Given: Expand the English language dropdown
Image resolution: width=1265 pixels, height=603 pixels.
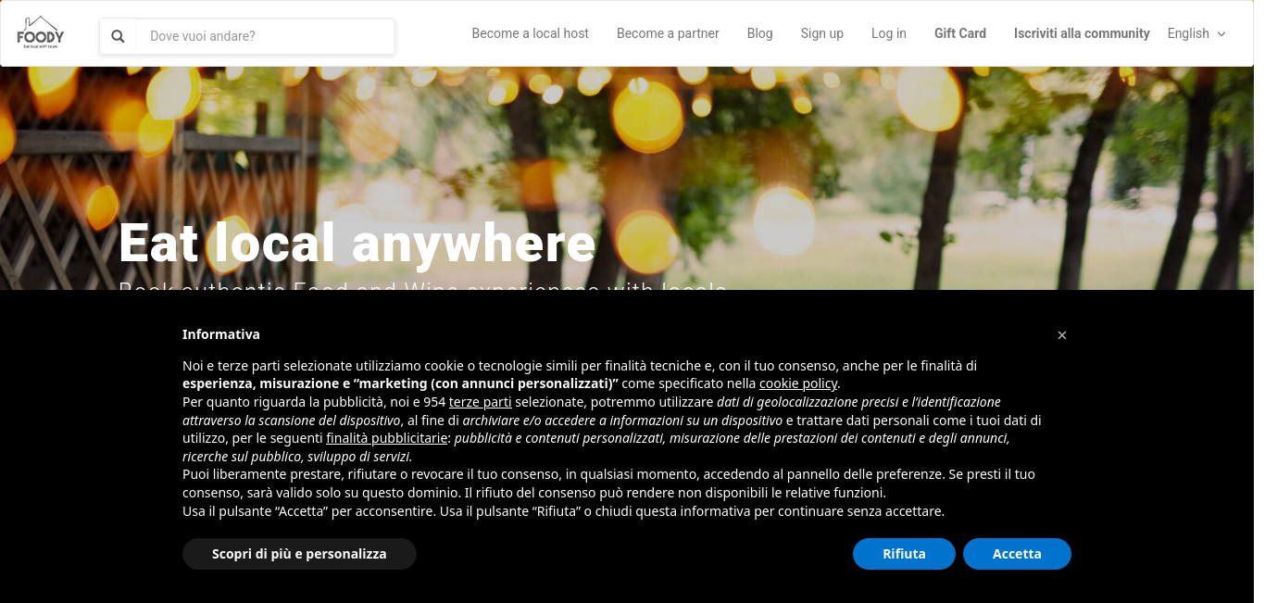Looking at the screenshot, I should (x=1196, y=33).
